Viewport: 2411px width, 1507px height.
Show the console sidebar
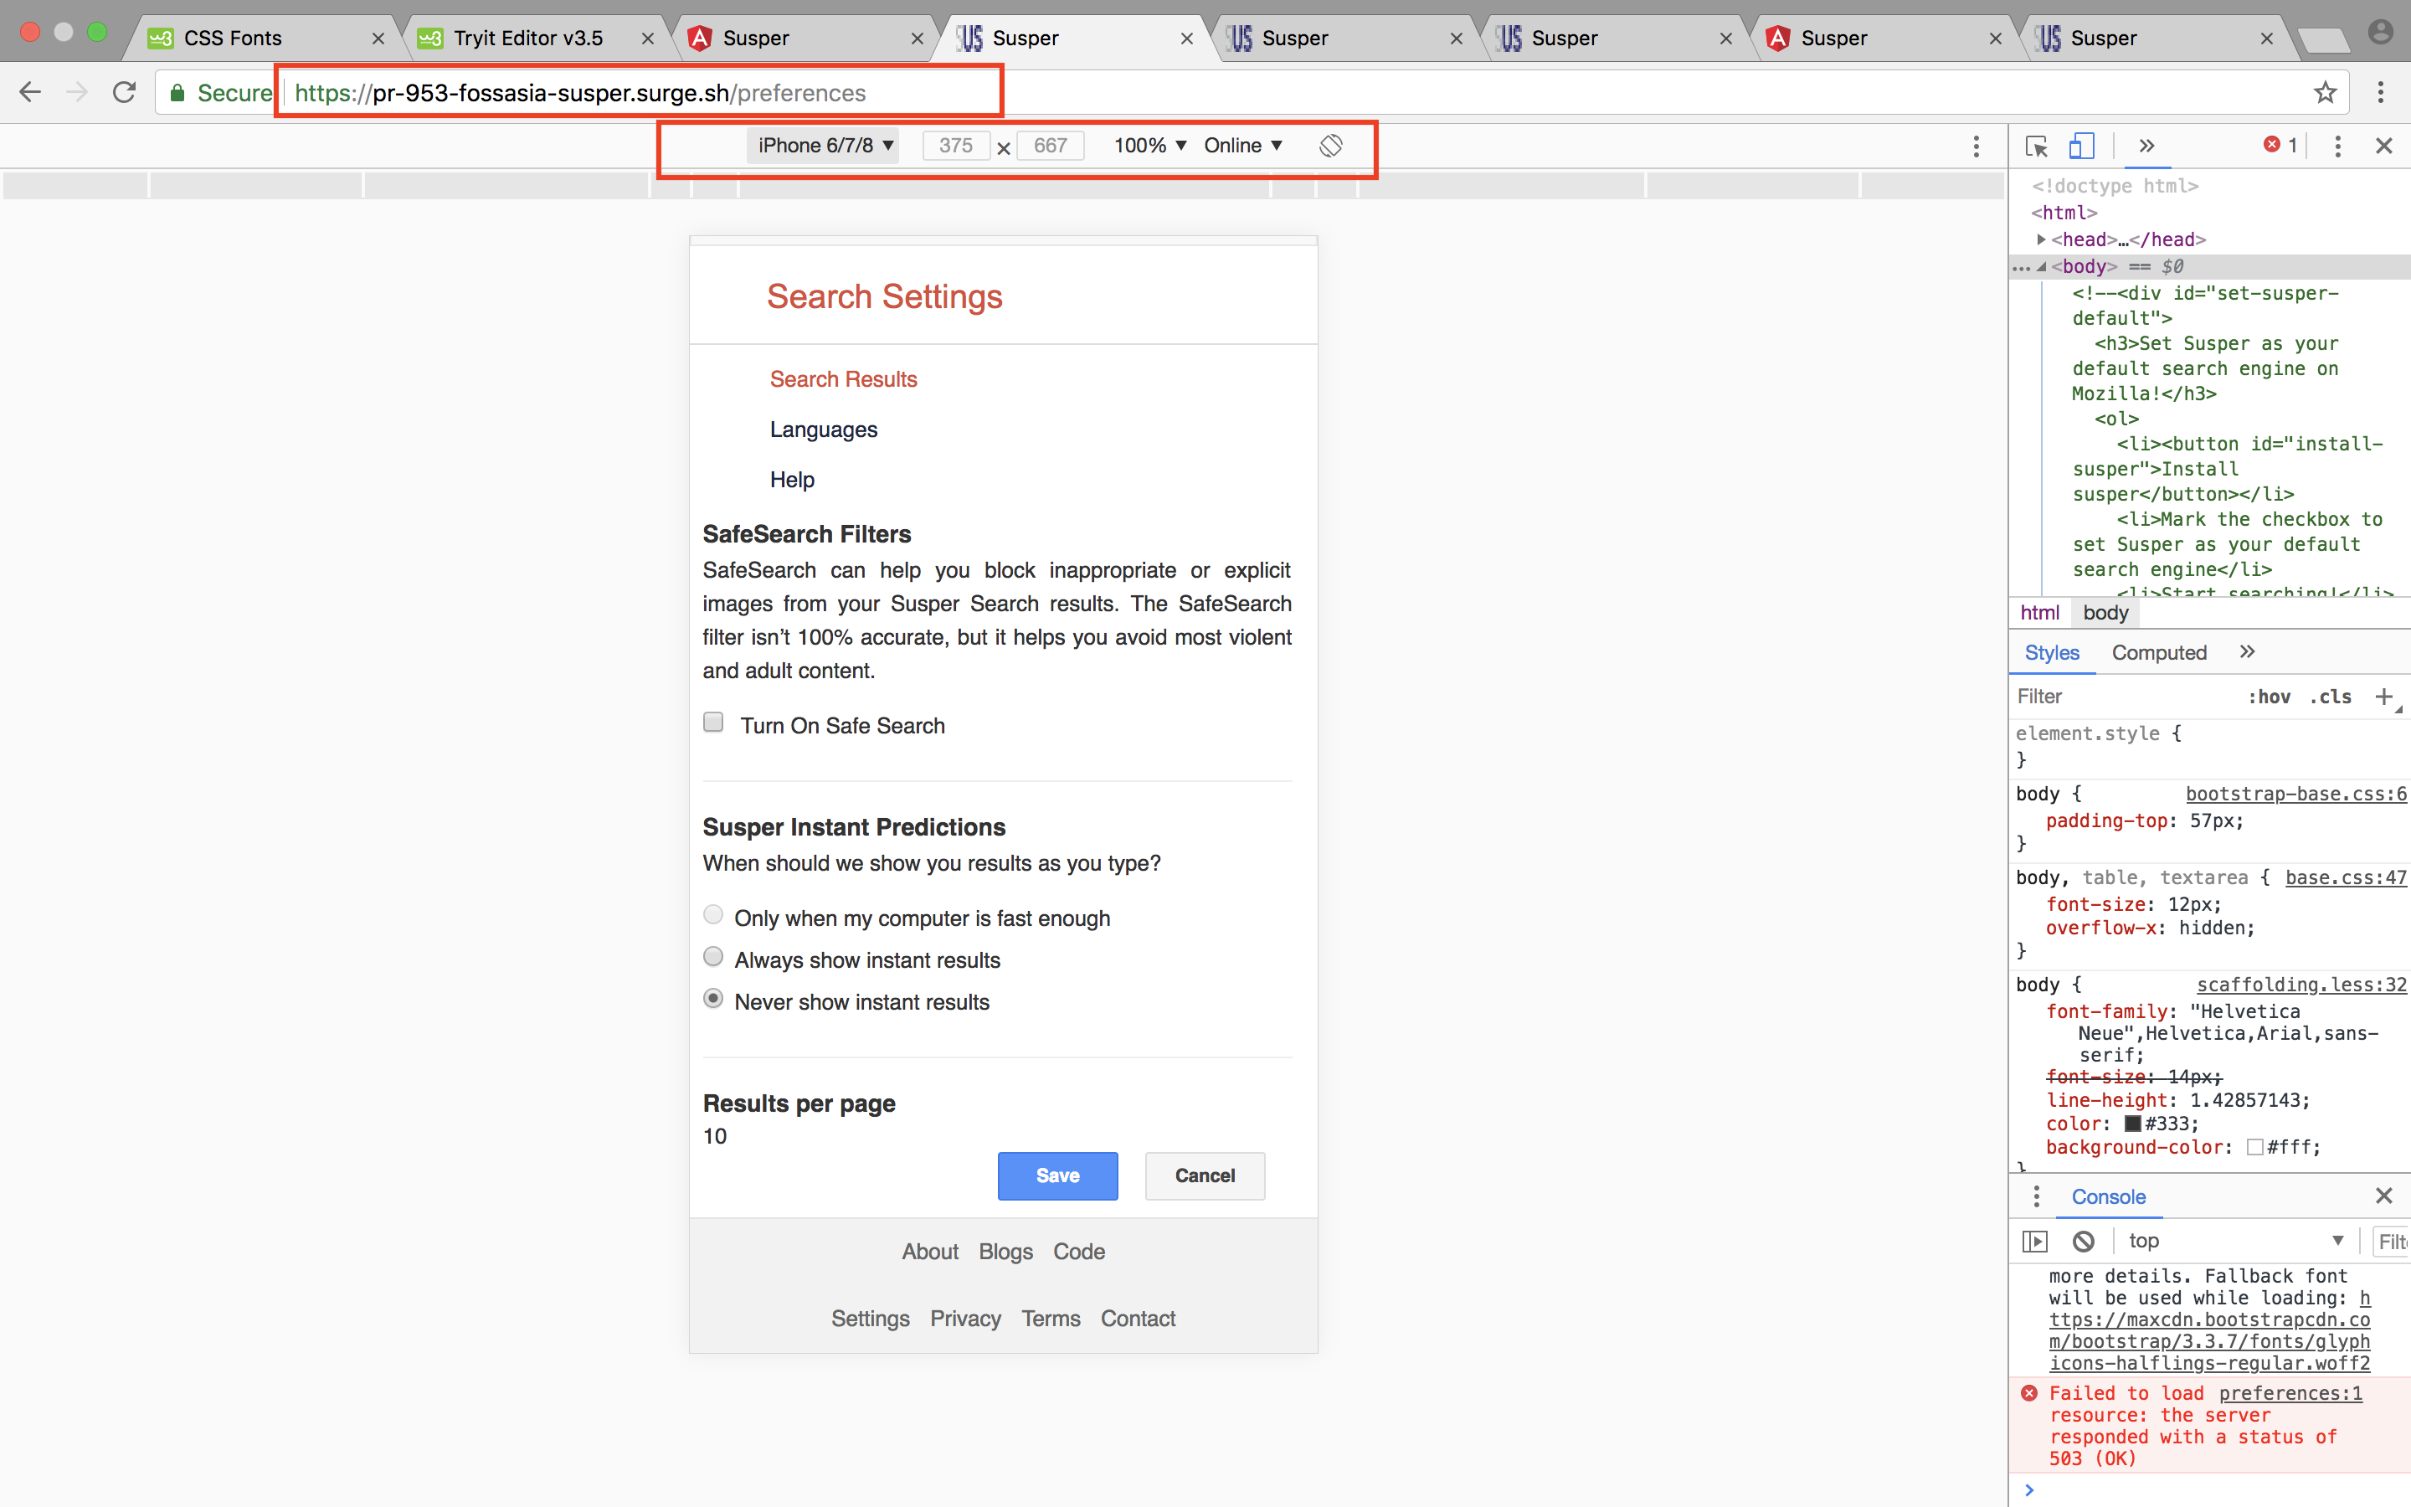coord(2034,1241)
